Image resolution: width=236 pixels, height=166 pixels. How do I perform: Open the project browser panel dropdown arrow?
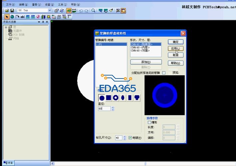(39, 22)
